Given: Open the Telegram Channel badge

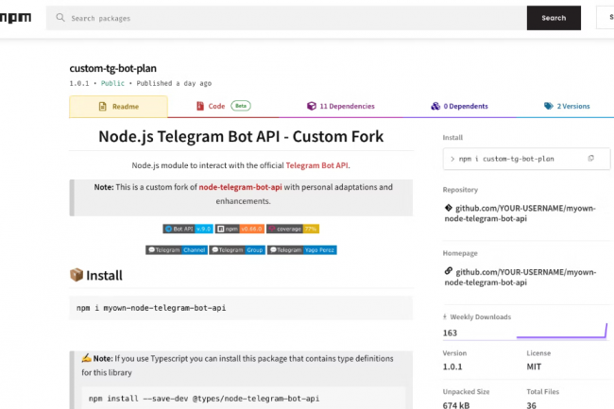Looking at the screenshot, I should click(x=177, y=250).
